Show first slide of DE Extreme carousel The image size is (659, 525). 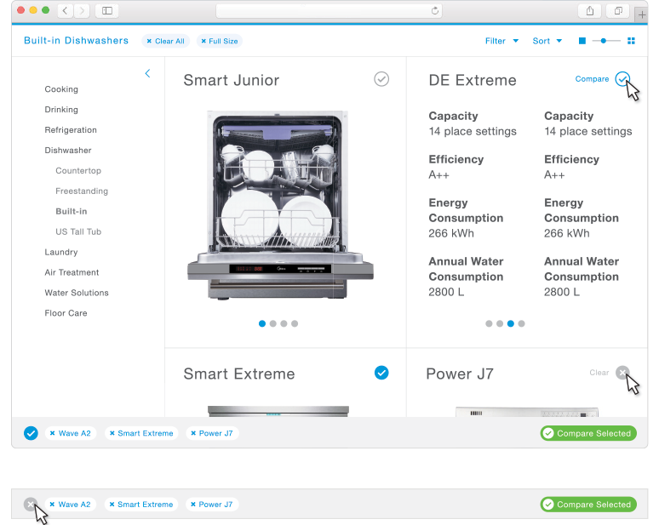(x=489, y=323)
